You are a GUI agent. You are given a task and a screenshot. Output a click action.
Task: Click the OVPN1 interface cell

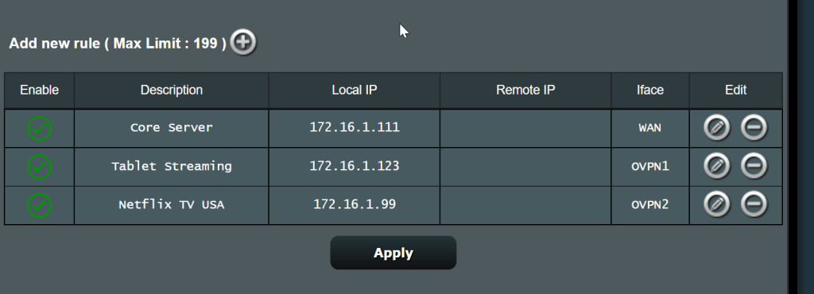650,166
